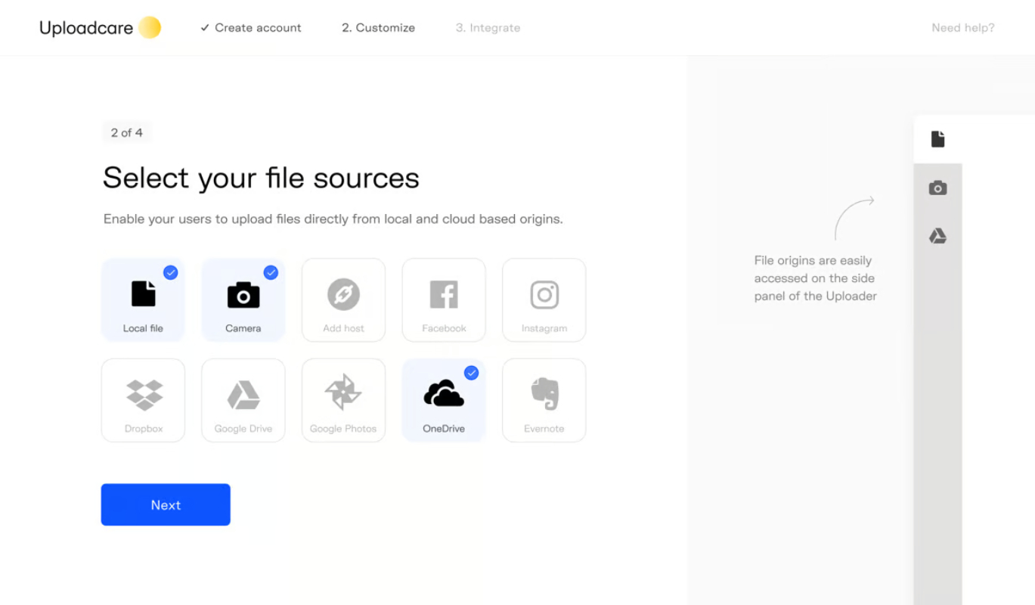Screen dimensions: 1035x605
Task: Click the blue checkmark on OneDrive
Action: (x=471, y=372)
